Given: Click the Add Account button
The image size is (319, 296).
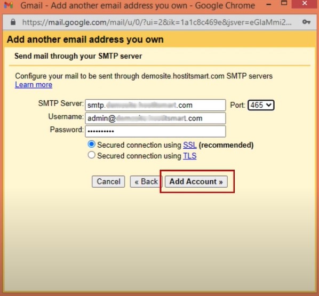Looking at the screenshot, I should click(196, 181).
